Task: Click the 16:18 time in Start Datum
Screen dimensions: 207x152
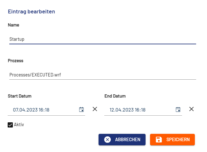Action: pyautogui.click(x=44, y=110)
